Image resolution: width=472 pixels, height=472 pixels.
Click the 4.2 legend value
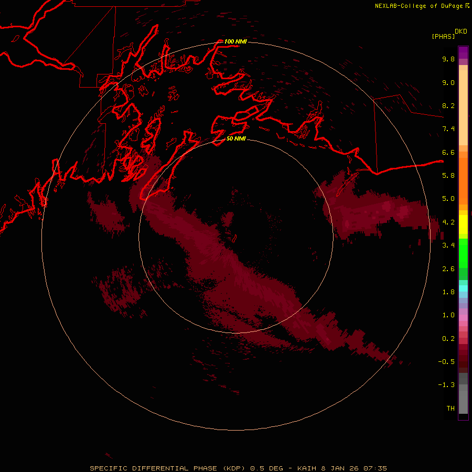click(448, 222)
